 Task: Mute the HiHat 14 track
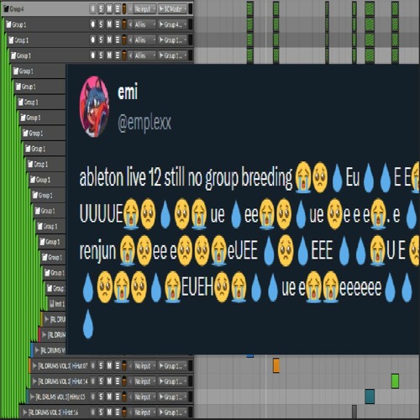coord(109,381)
